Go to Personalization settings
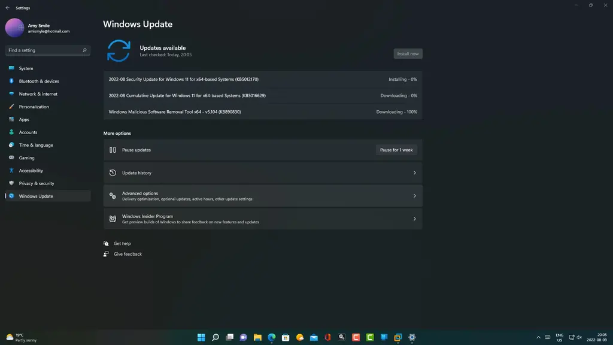 pos(34,107)
